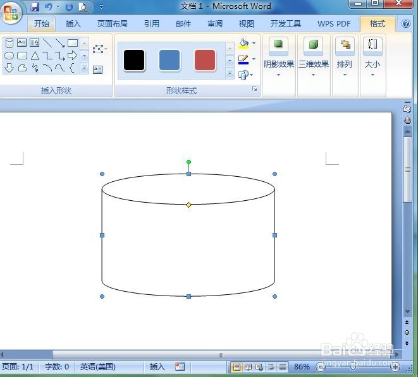The width and height of the screenshot is (418, 377).
Task: Select the cylinder shape in the gallery
Action: pos(9,43)
